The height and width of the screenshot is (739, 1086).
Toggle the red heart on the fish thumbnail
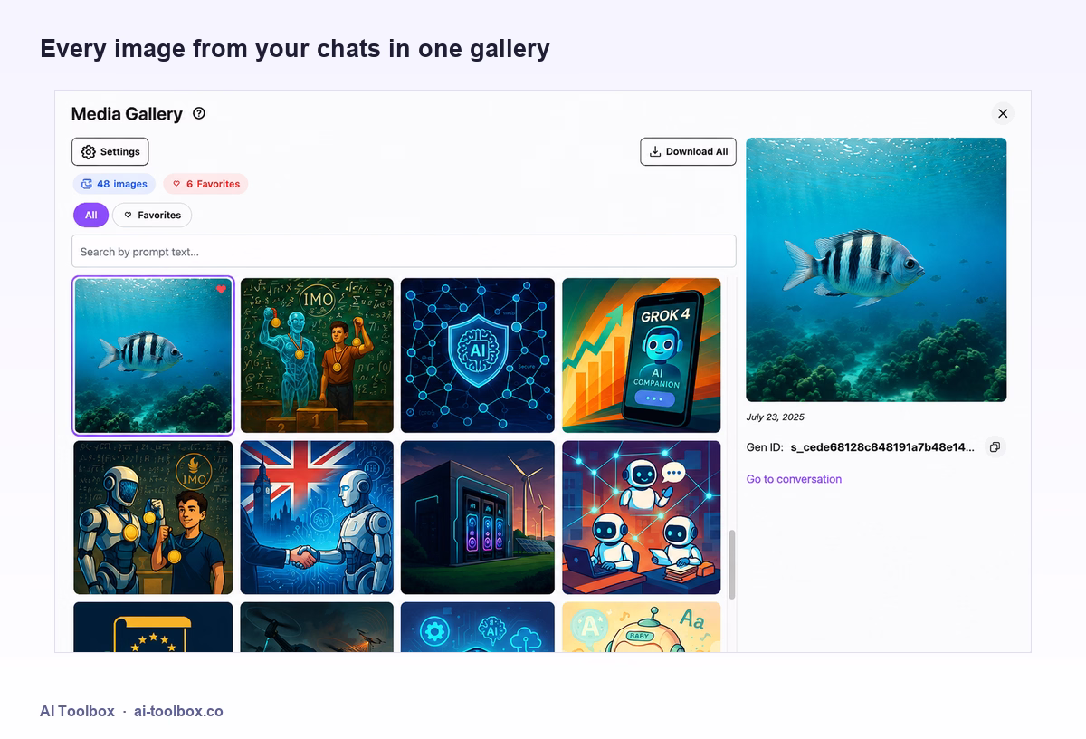point(221,290)
